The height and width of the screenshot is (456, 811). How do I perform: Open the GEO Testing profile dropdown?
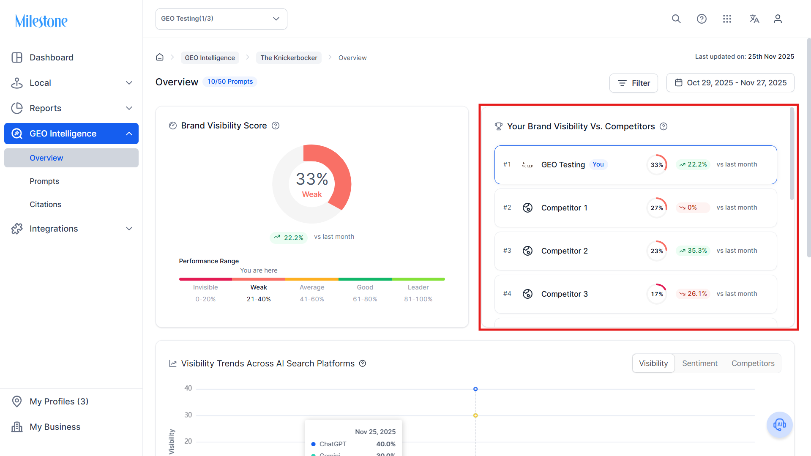tap(221, 19)
